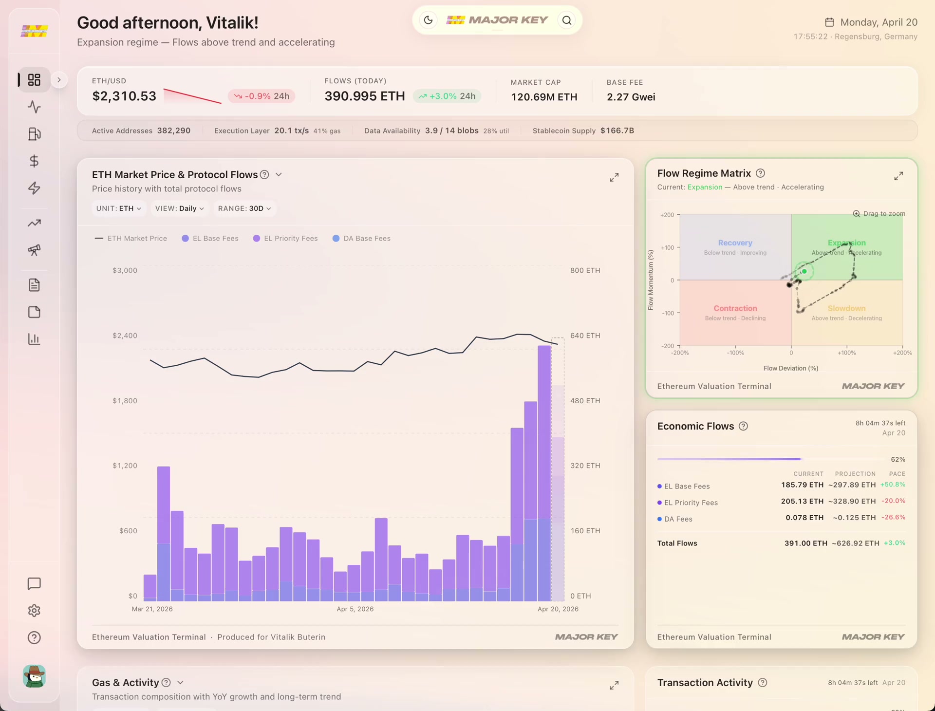Expand the sidebar with the chevron arrow
This screenshot has width=935, height=711.
(59, 80)
